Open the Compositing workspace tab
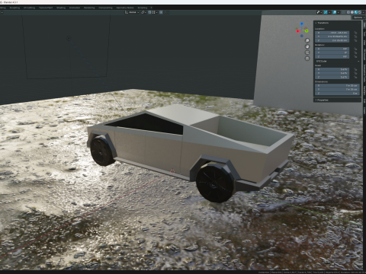 pos(105,8)
